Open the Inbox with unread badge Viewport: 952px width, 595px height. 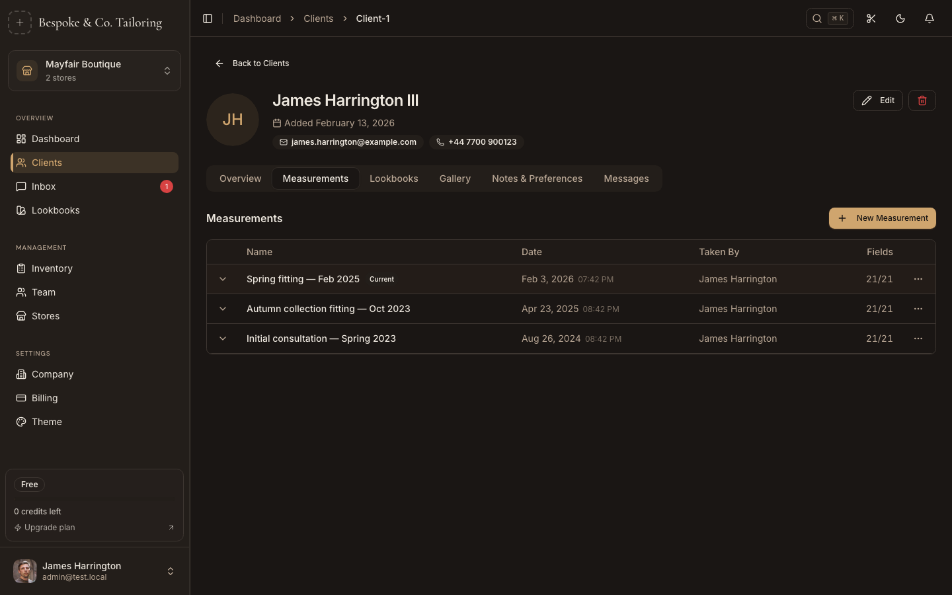coord(44,186)
